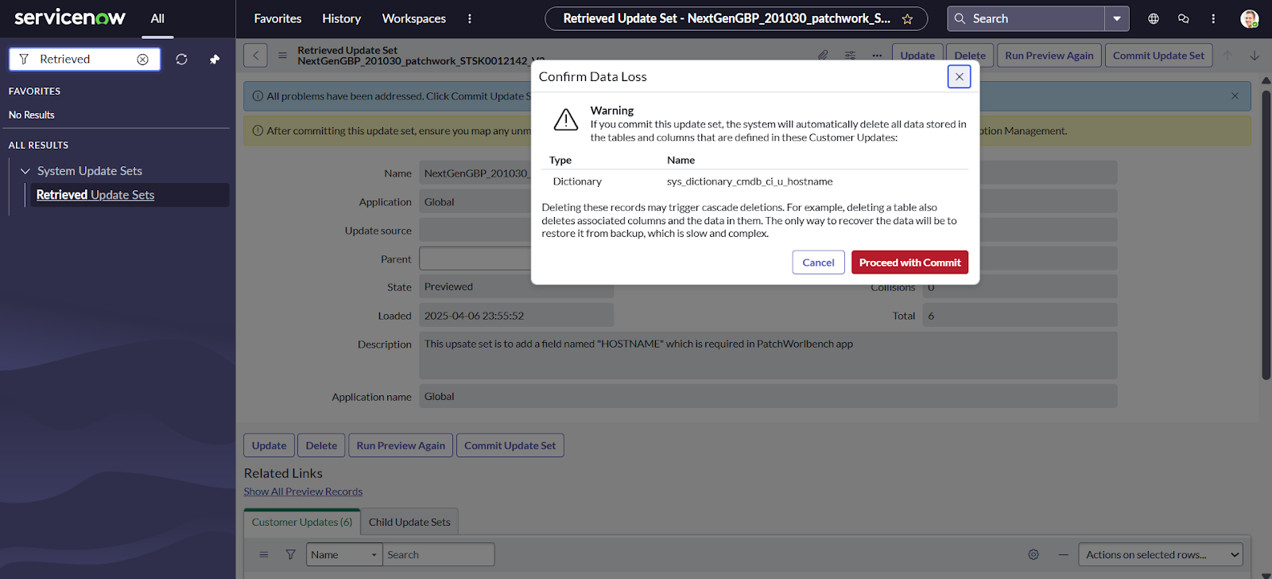Click the Description text area
Viewport: 1272px width, 579px height.
tap(768, 356)
